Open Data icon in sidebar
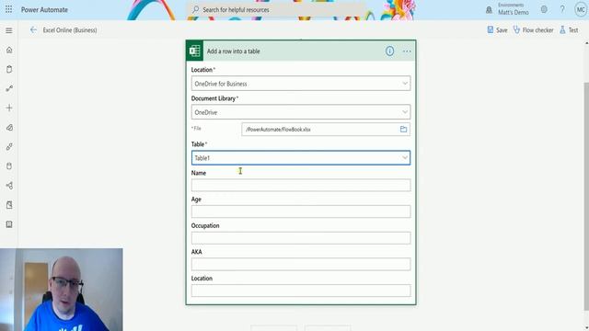589x331 pixels. click(x=9, y=166)
